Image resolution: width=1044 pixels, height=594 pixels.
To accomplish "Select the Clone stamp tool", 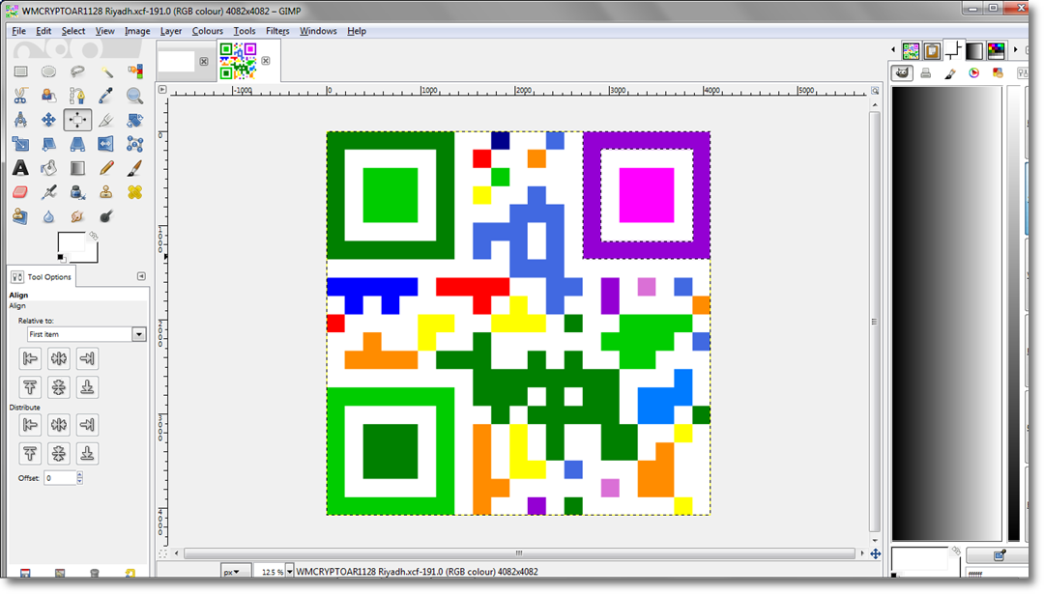I will (106, 192).
